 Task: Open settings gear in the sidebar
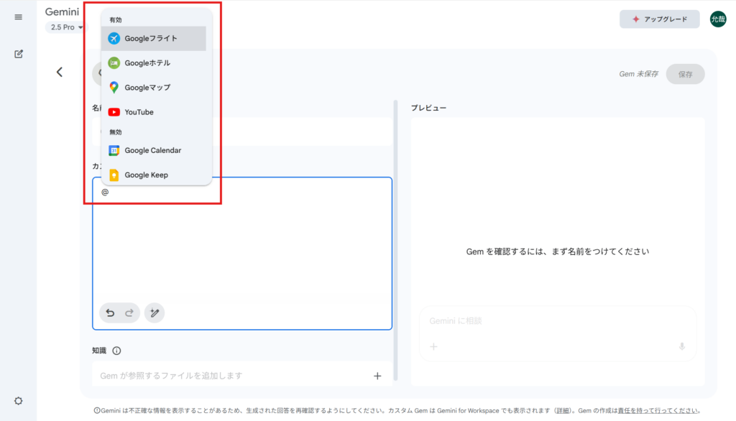coord(18,401)
